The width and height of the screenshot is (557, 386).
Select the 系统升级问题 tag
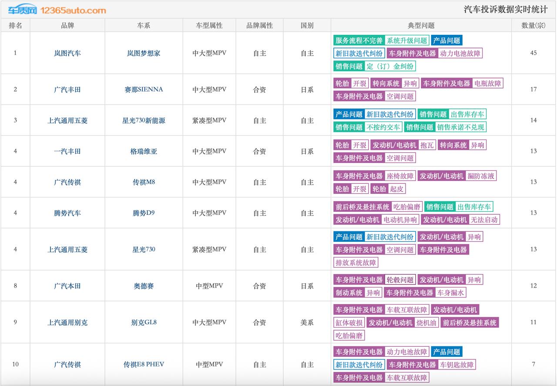[407, 41]
